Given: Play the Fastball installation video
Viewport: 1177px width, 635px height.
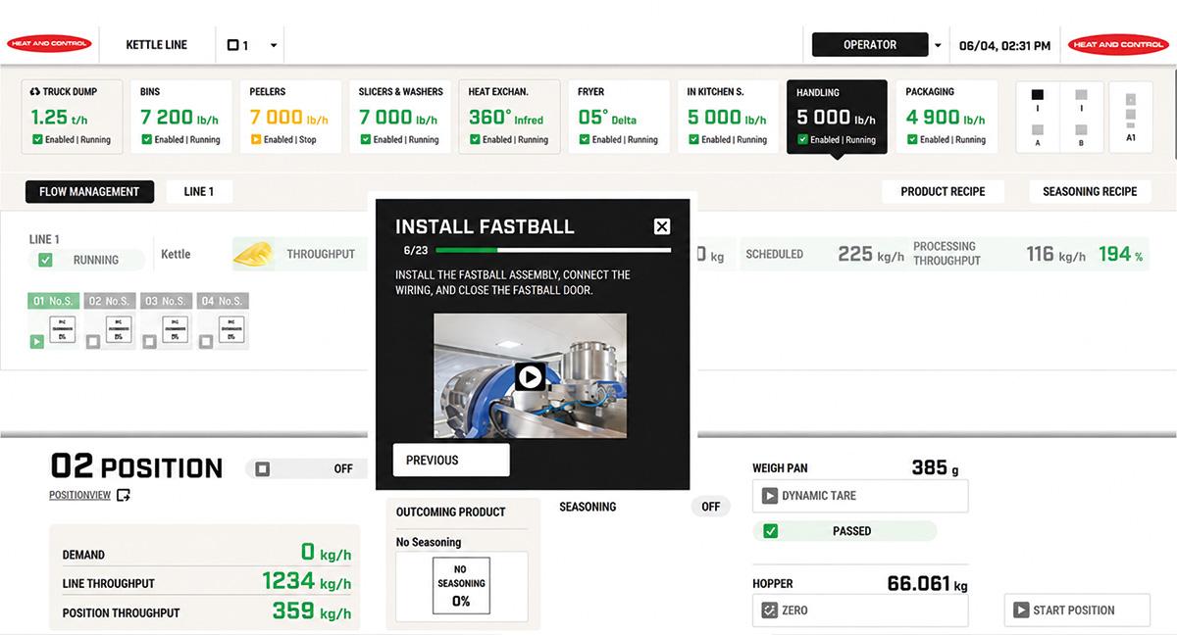Looking at the screenshot, I should 530,375.
